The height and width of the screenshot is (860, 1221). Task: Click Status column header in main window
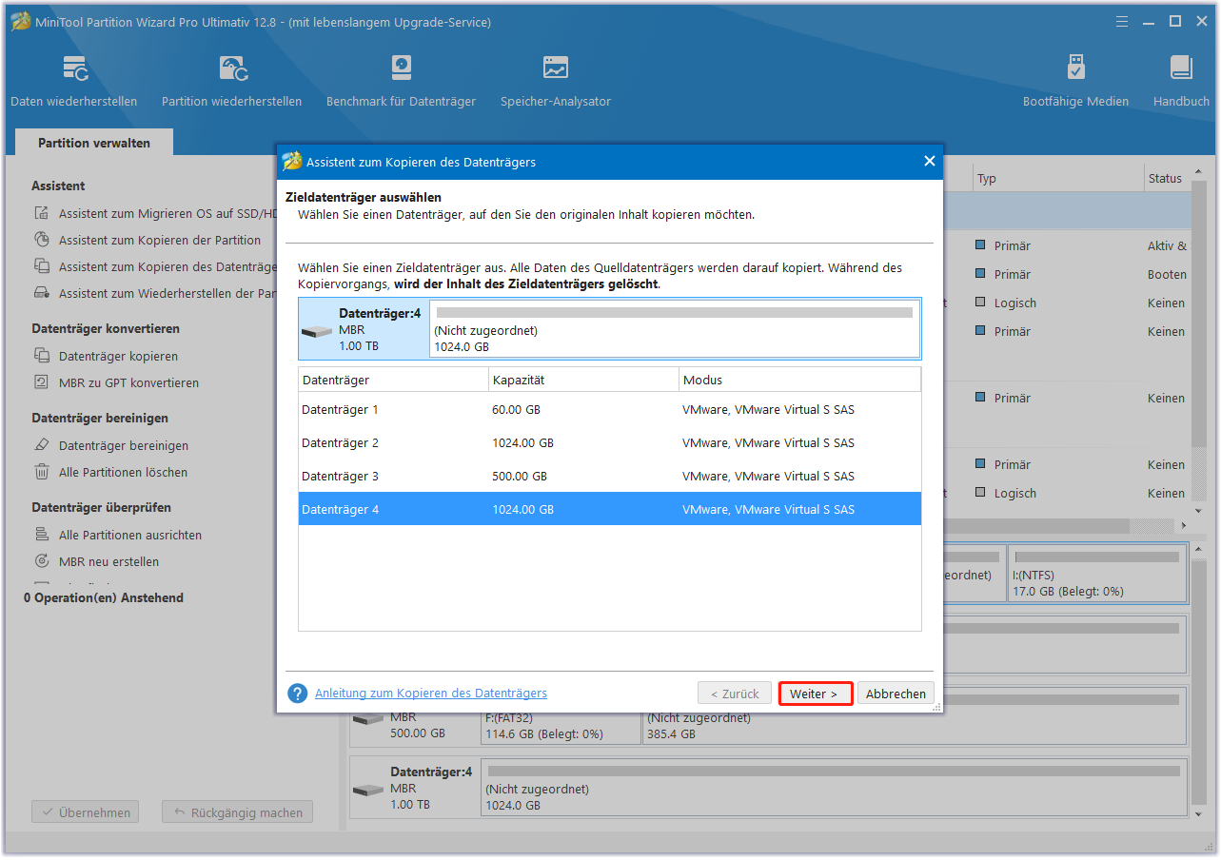click(1168, 178)
